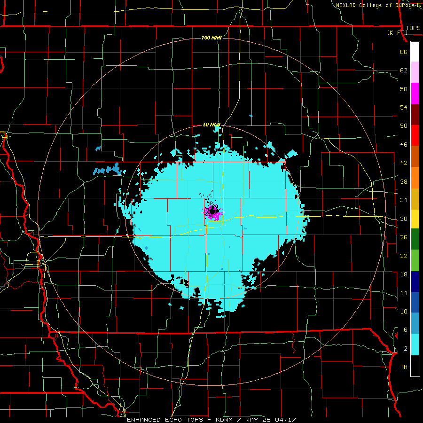Click the black TH legend swatch
This screenshot has height=423, width=423.
point(415,366)
